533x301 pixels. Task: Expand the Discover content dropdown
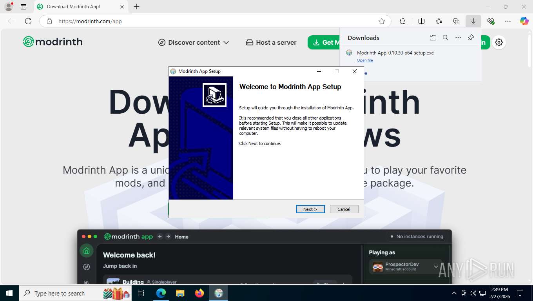click(194, 42)
